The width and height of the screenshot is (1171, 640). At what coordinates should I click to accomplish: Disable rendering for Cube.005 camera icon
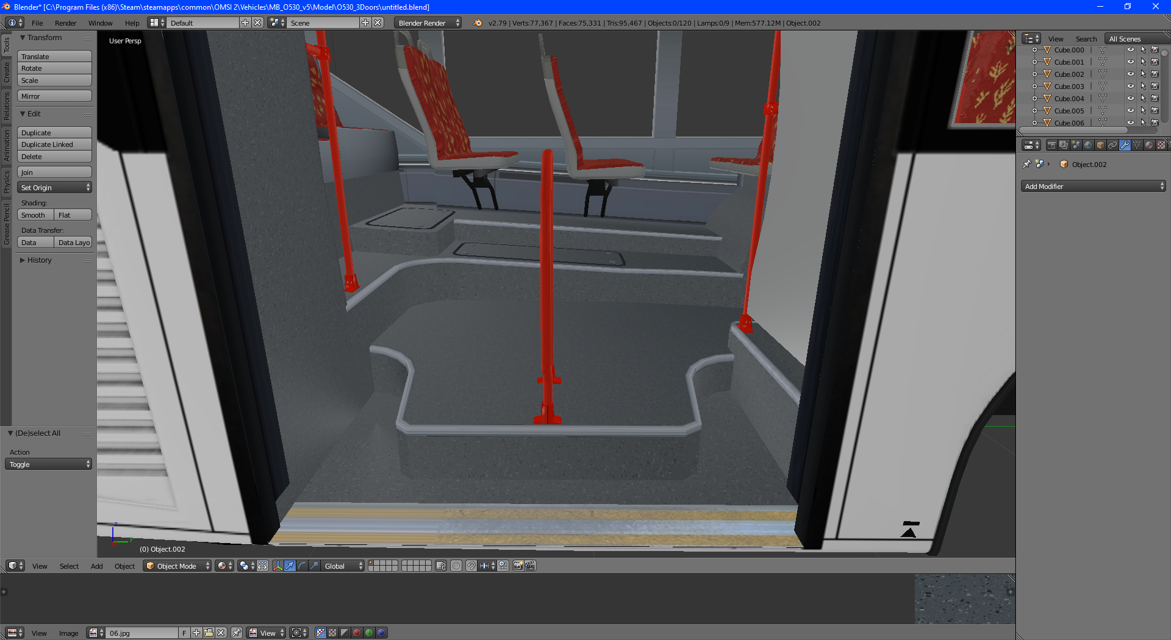[1155, 111]
